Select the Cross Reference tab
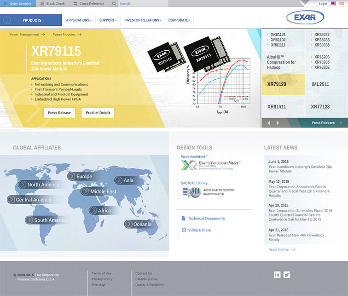This screenshot has height=296, width=348. click(x=89, y=4)
